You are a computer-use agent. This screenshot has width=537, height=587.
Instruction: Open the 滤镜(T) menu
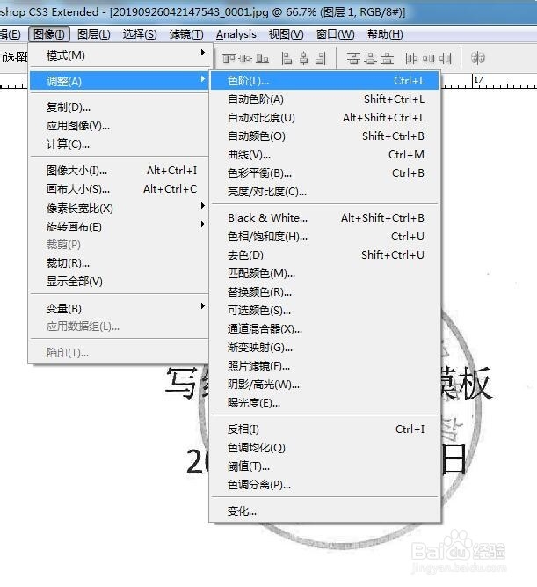(186, 34)
